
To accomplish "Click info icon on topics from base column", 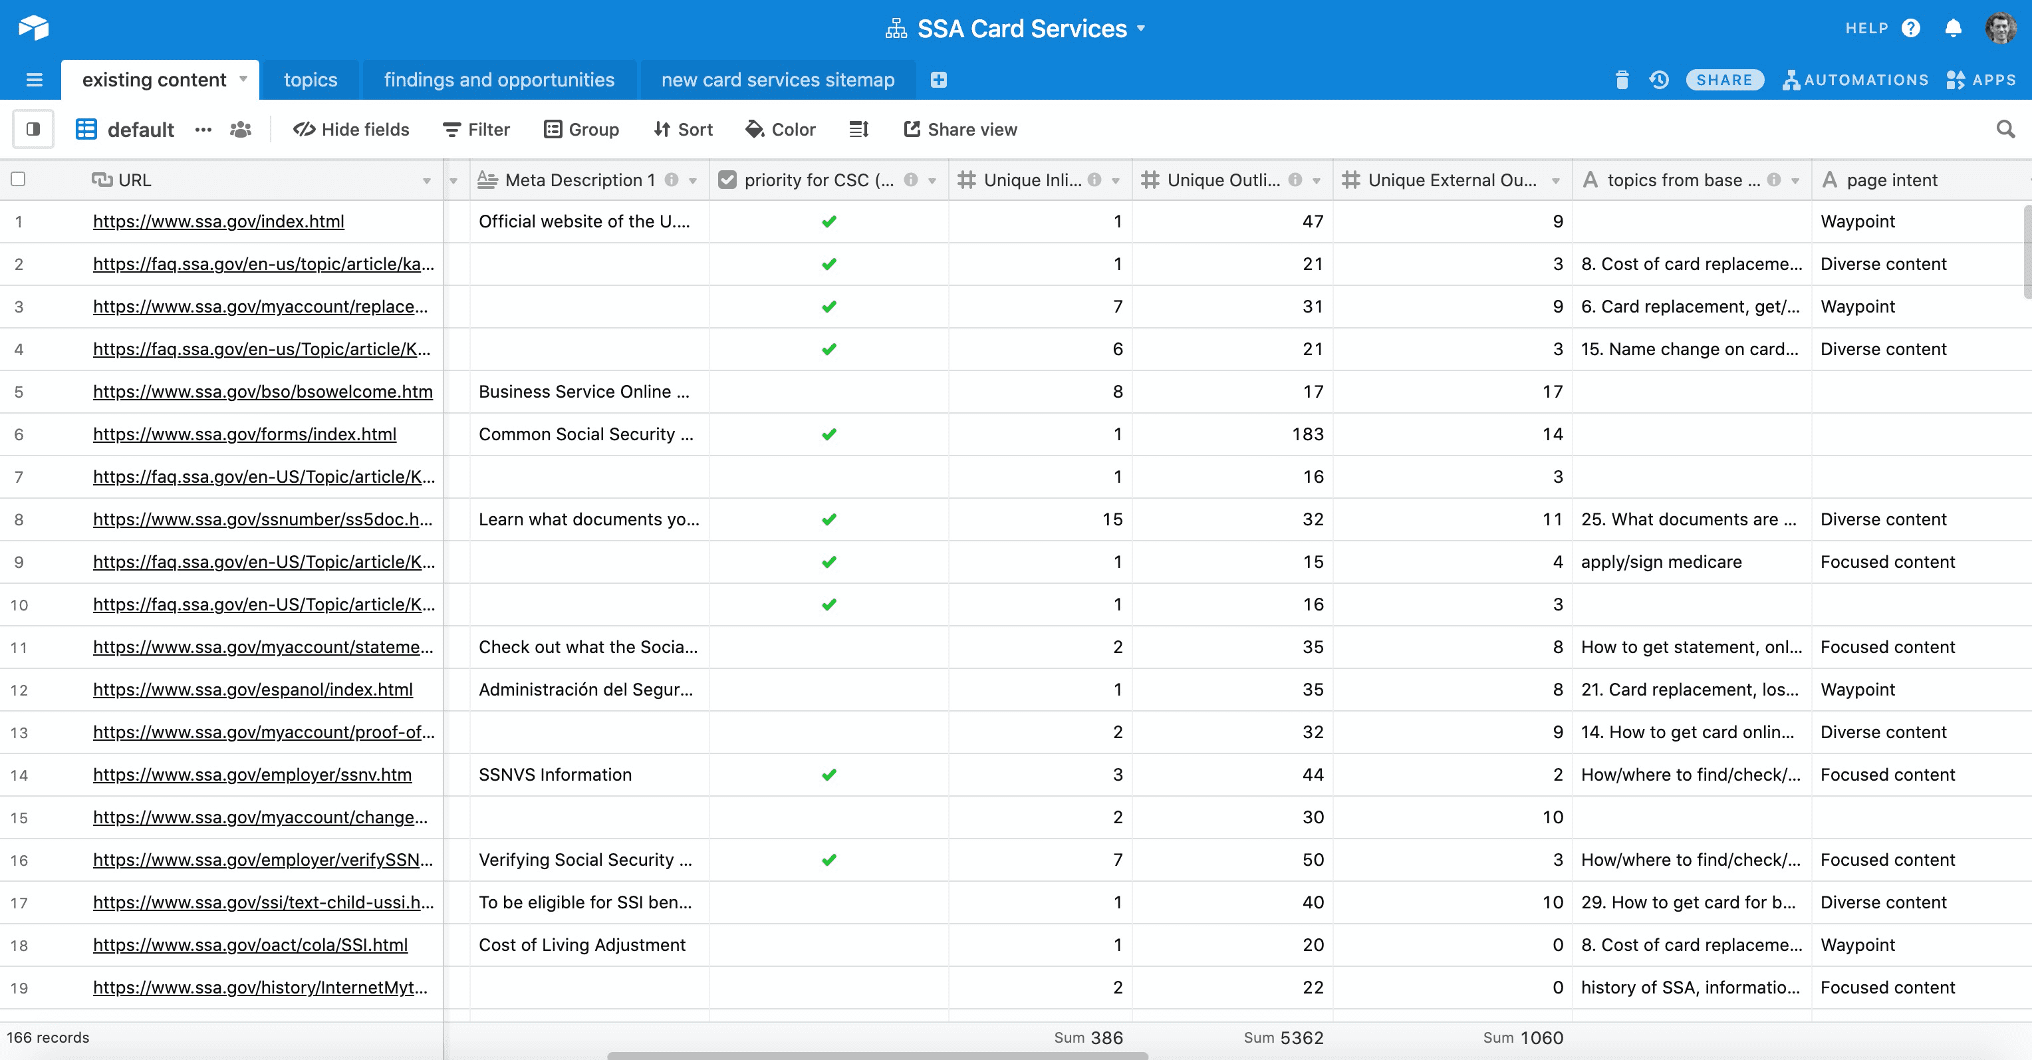I will coord(1774,180).
